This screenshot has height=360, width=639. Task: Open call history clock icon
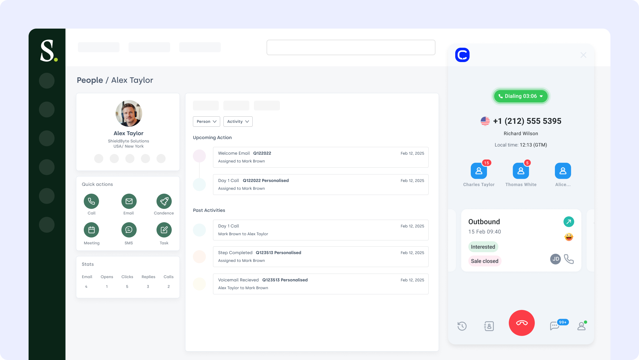point(462,326)
